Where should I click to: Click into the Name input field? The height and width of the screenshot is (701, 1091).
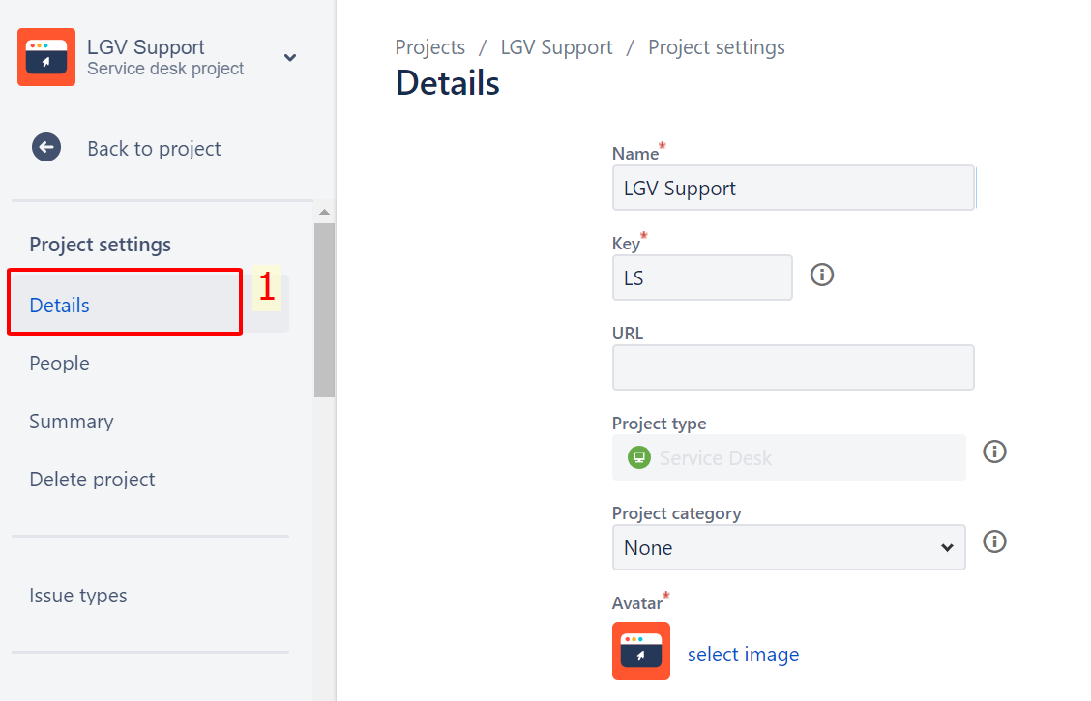click(x=793, y=189)
